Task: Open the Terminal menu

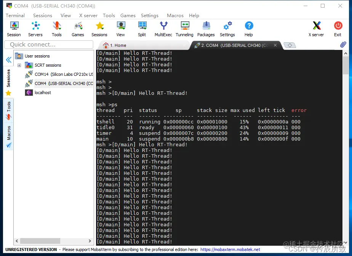Action: click(15, 16)
